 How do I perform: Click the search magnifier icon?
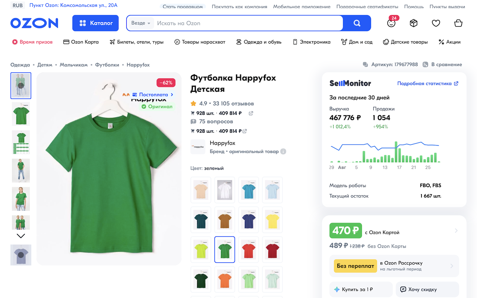tap(357, 23)
